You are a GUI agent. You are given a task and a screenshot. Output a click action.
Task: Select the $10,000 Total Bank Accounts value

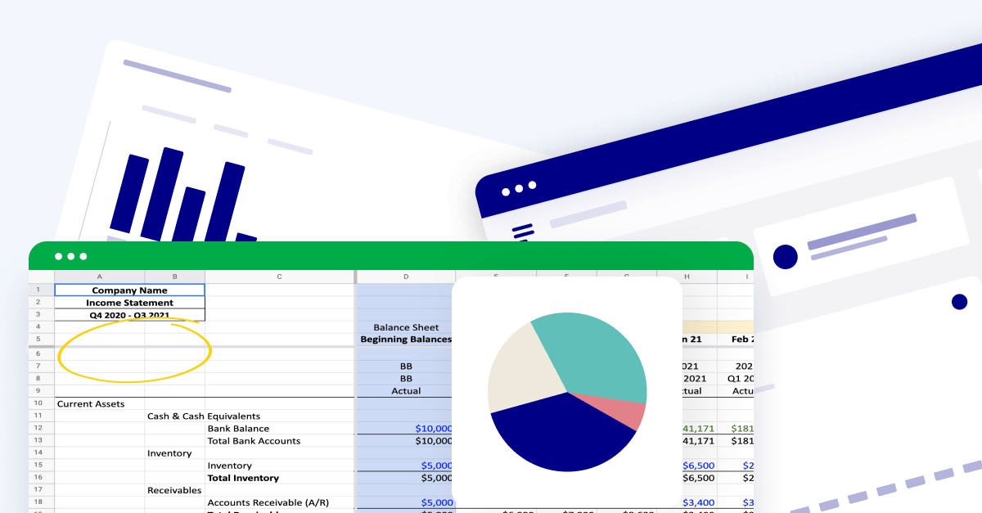(435, 441)
